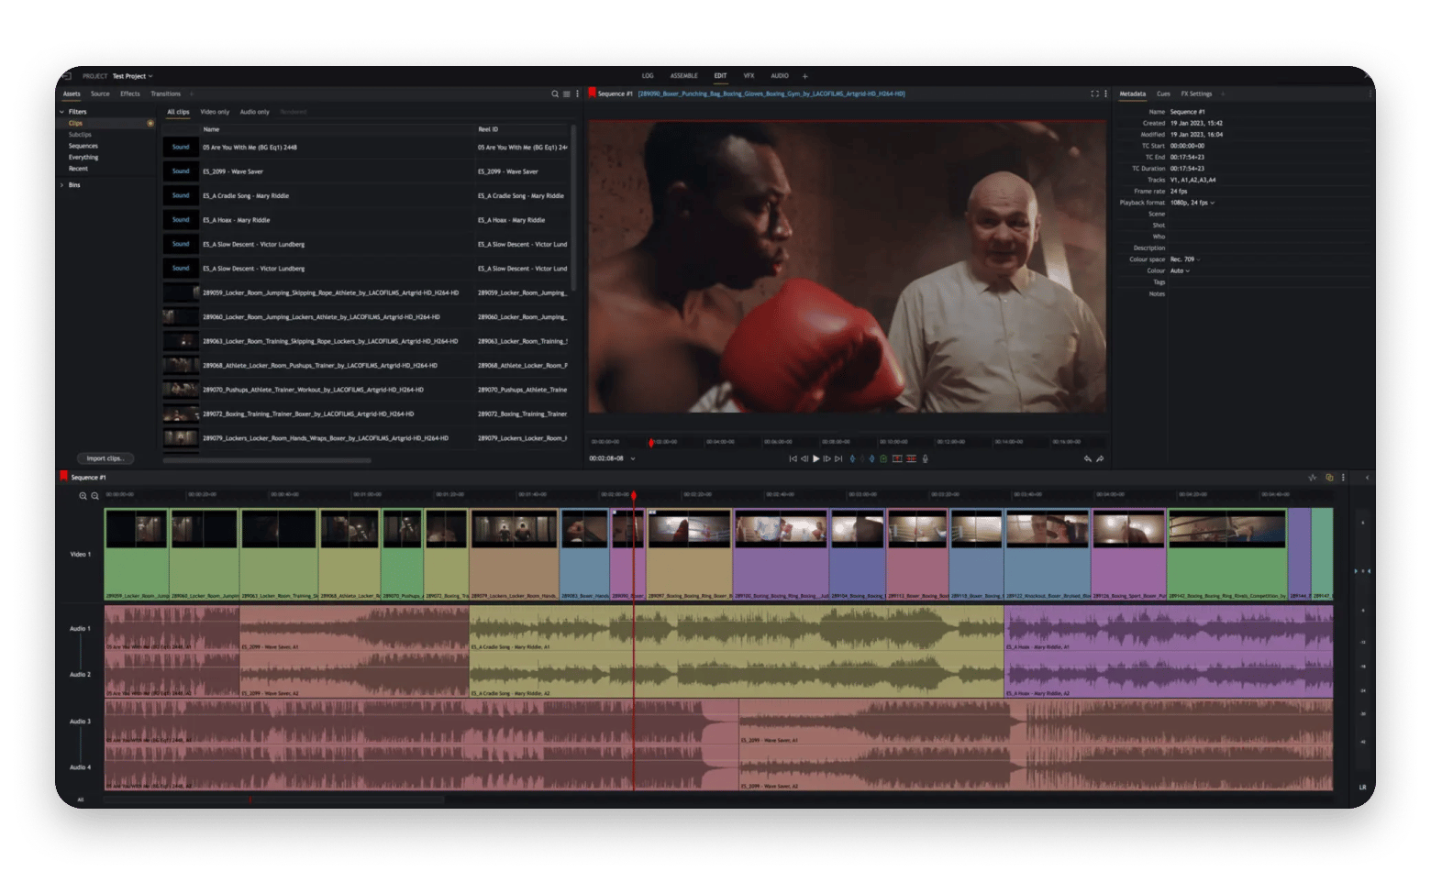
Task: Click the blue Mark In icon in transport bar
Action: pyautogui.click(x=852, y=458)
